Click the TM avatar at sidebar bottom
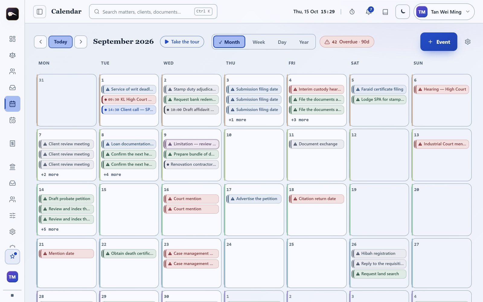 (x=12, y=277)
